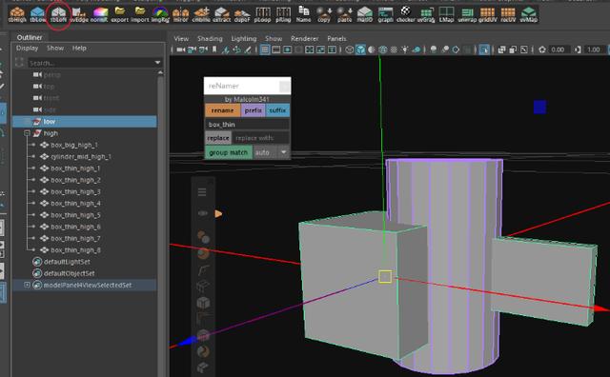Select the low group in Outliner
This screenshot has height=377, width=610.
point(85,122)
